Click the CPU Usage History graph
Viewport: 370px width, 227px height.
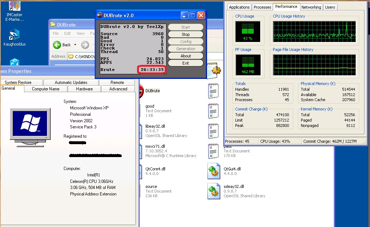coord(314,32)
